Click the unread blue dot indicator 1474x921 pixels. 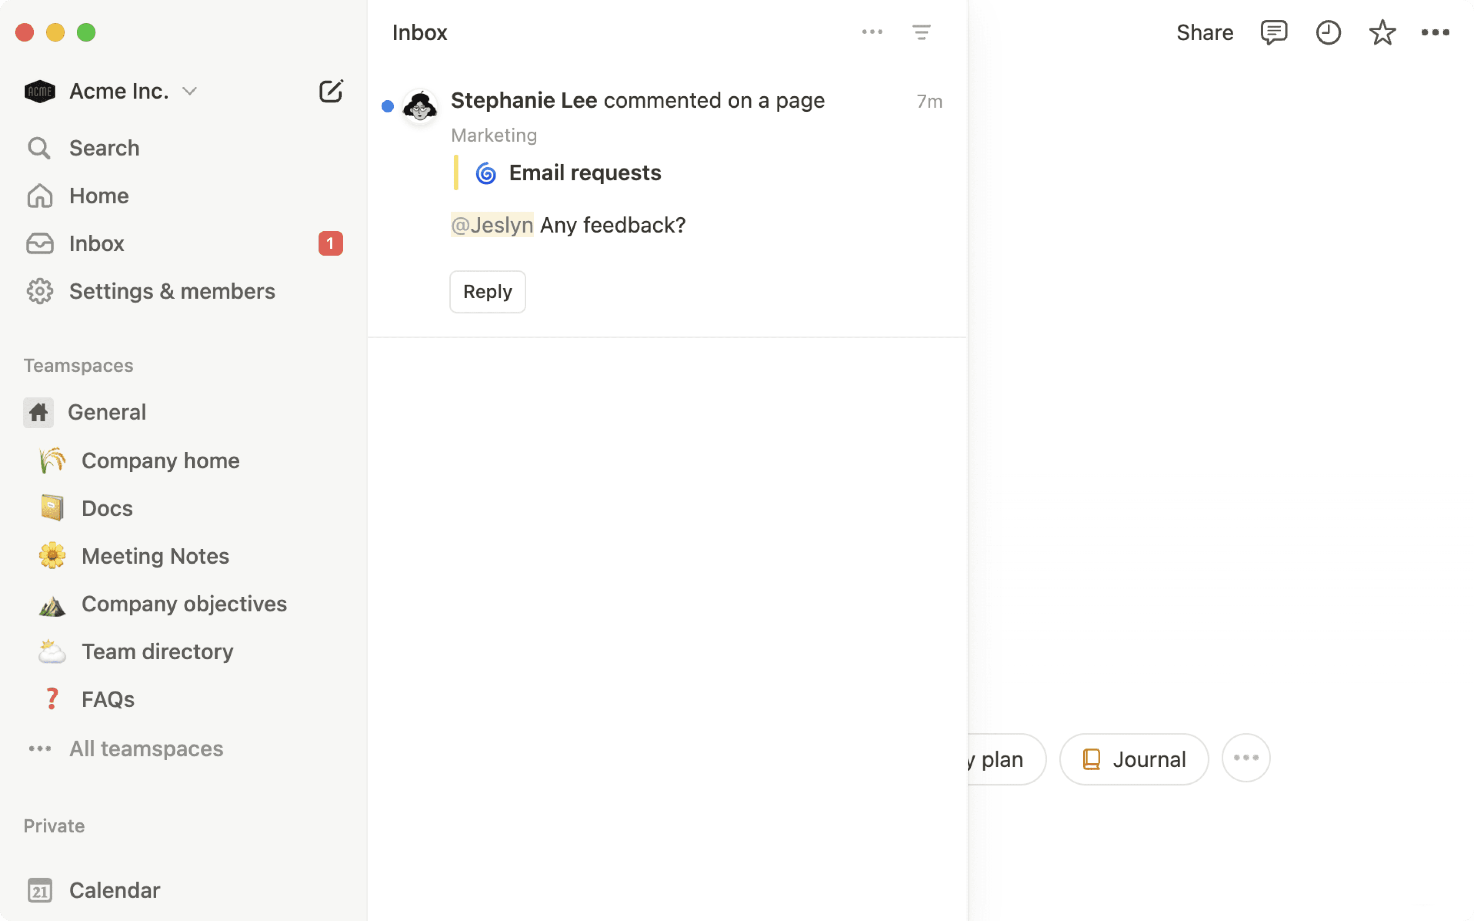click(388, 106)
